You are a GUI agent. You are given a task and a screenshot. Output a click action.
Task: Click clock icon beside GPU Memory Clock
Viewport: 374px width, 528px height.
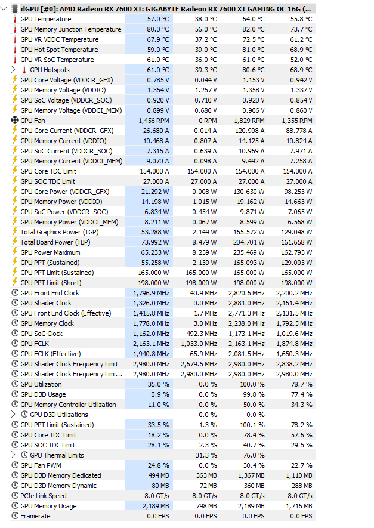click(x=15, y=323)
